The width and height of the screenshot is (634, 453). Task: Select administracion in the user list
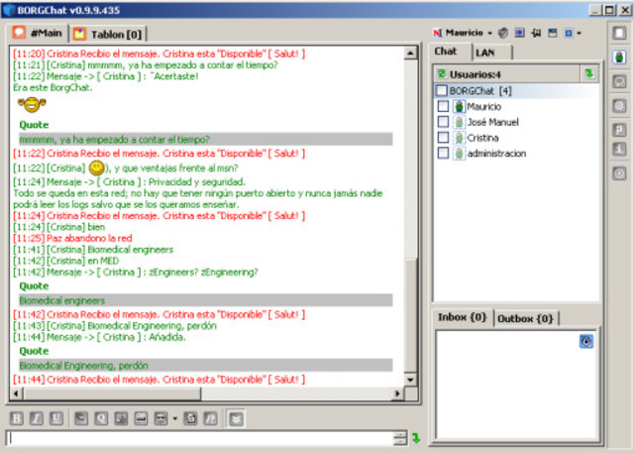click(x=496, y=154)
